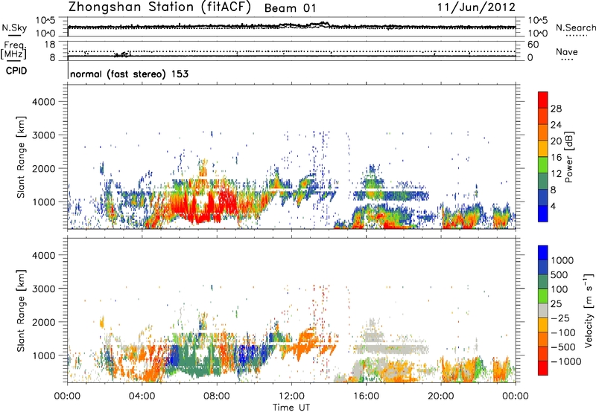The width and height of the screenshot is (596, 412).
Task: Click 'normal (fast stereo) 153' text
Action: [129, 74]
